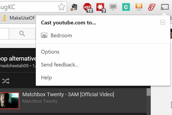Click the Matchbox Twenty channel name
Screen dimensions: 172x115
(x=40, y=101)
